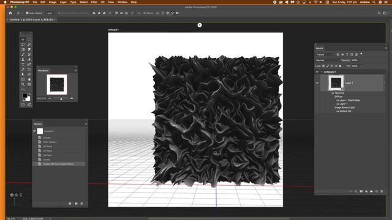
Task: Create new snapshot camera icon in History
Action: [x=76, y=204]
